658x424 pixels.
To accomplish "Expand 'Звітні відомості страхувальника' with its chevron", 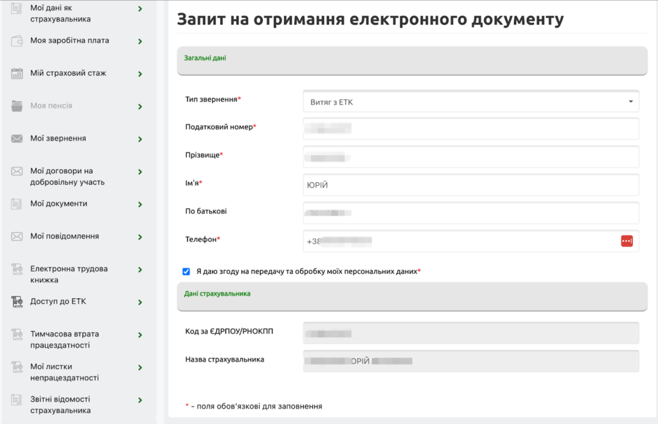I will coord(141,399).
